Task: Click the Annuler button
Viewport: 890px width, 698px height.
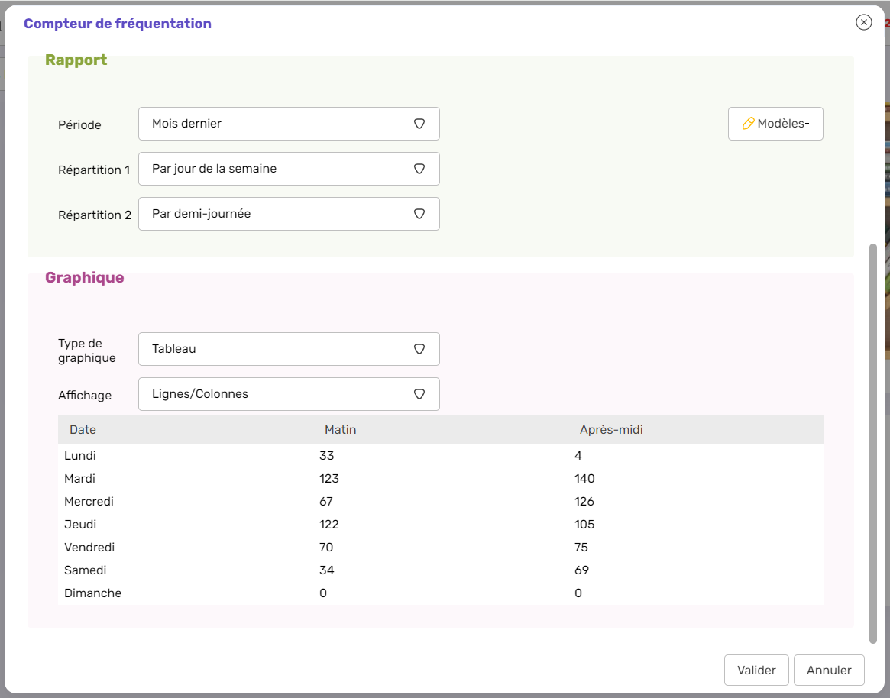Action: tap(829, 671)
